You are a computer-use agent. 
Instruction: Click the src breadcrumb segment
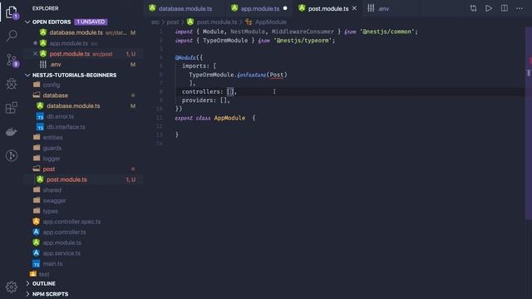pos(155,22)
